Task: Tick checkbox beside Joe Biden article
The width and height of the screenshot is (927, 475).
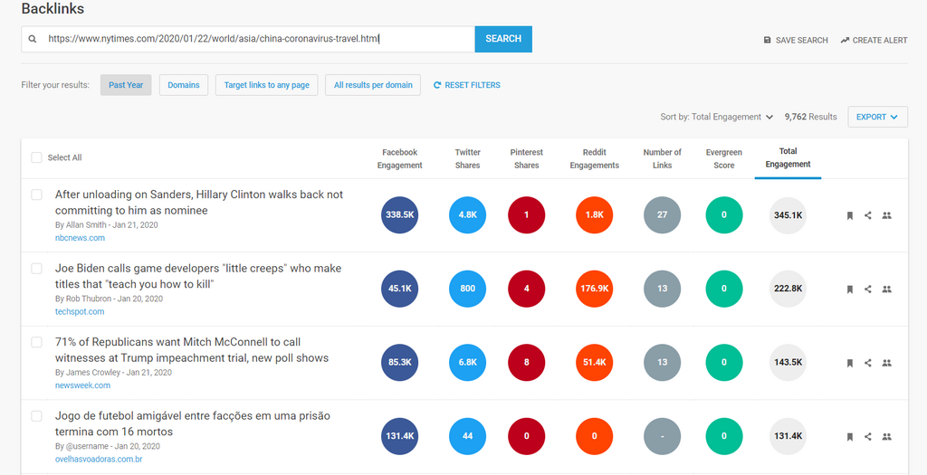Action: 37,269
